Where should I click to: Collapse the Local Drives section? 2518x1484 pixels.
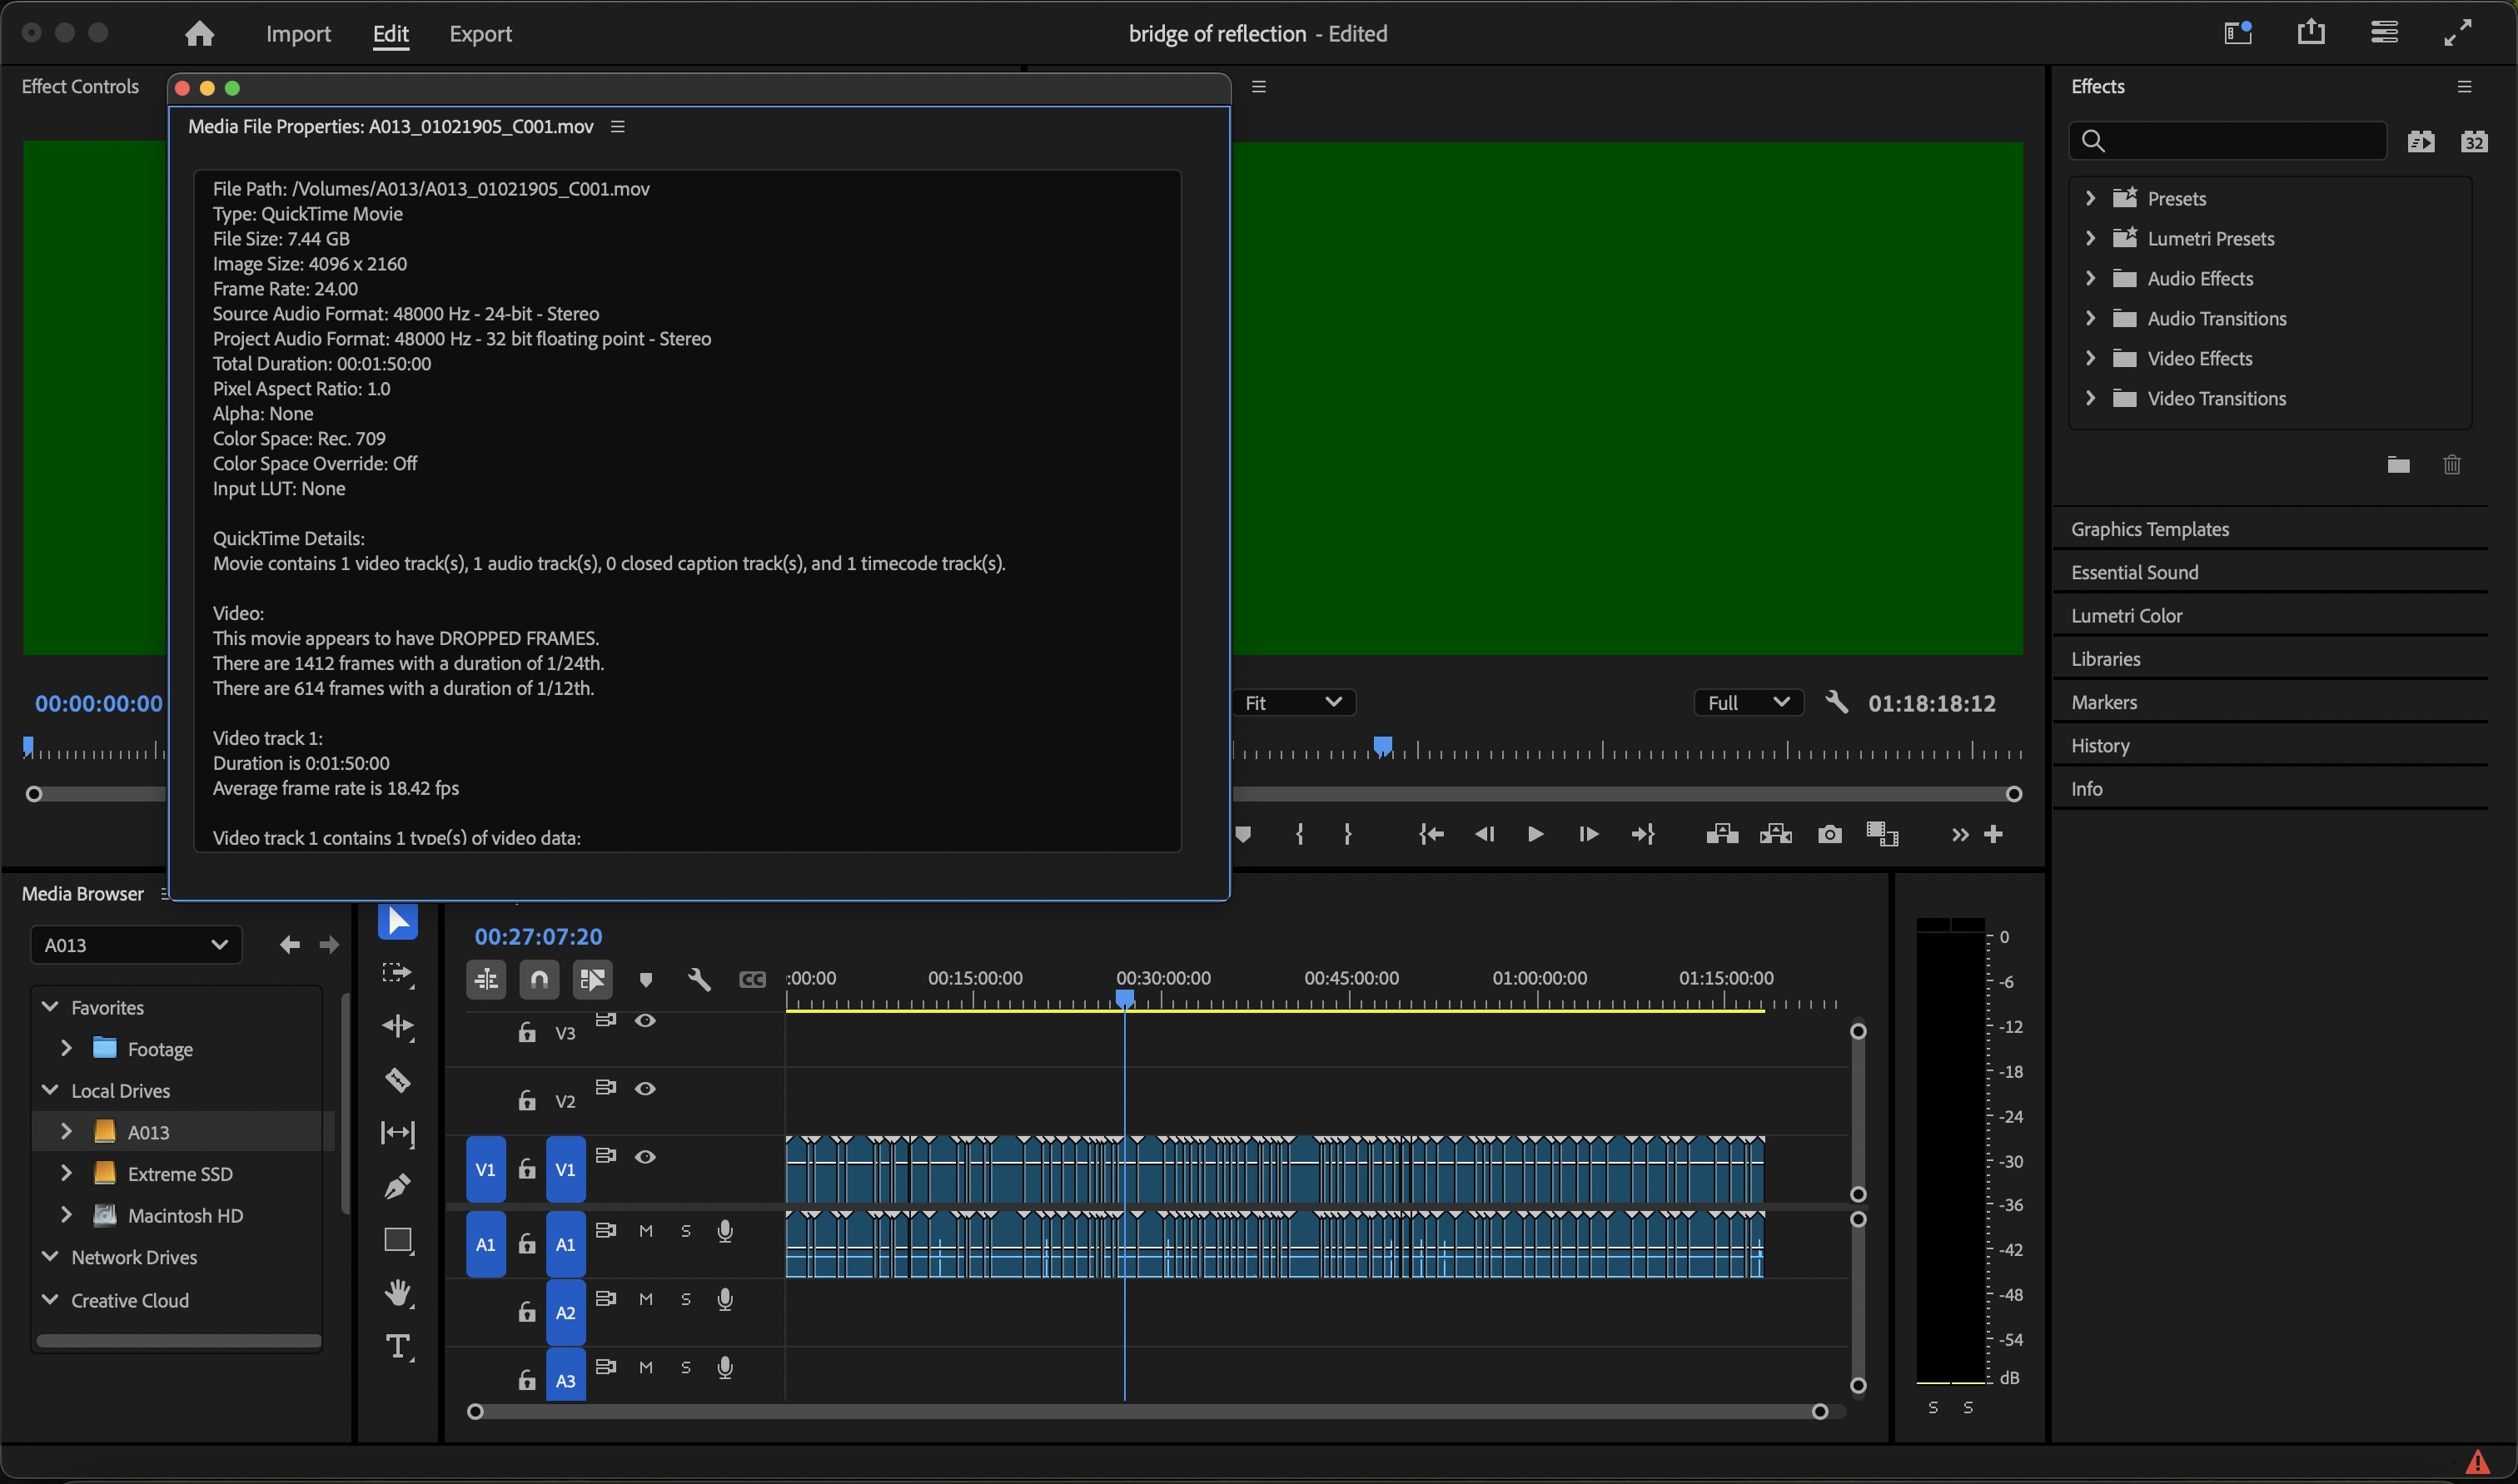click(x=50, y=1090)
